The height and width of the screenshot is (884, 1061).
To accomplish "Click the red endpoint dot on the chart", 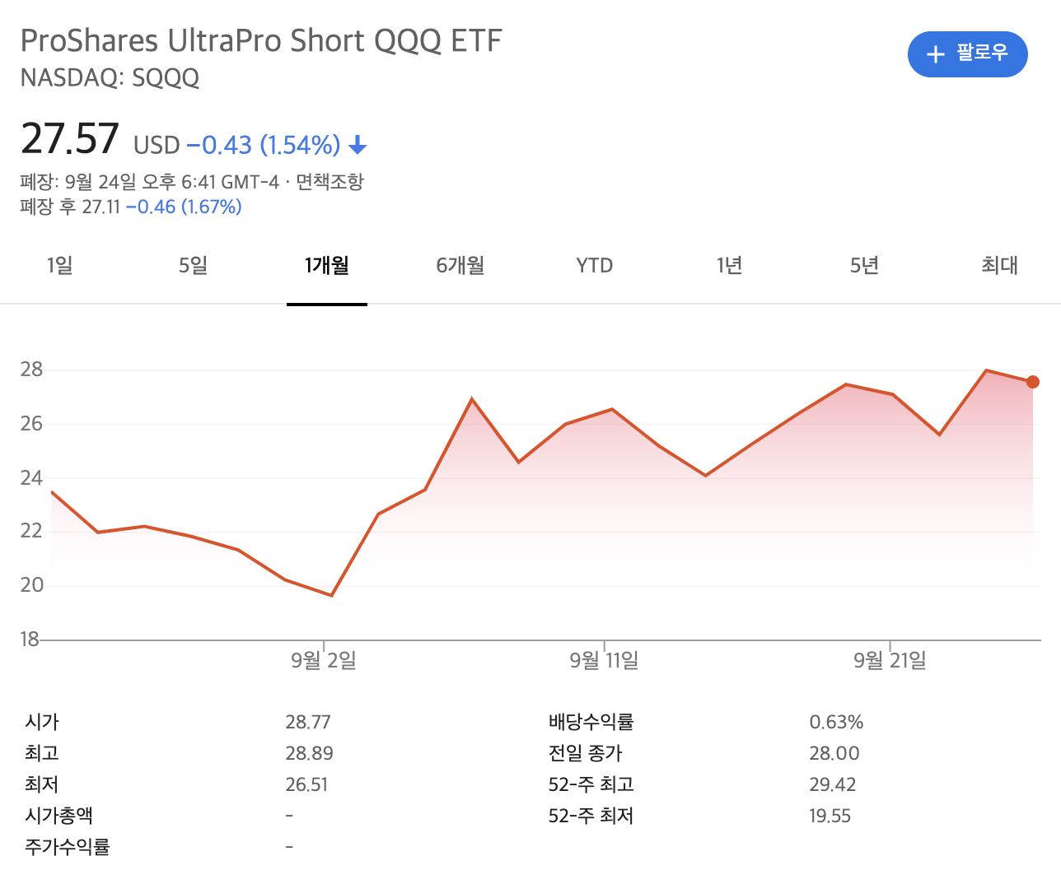I will tap(1033, 382).
